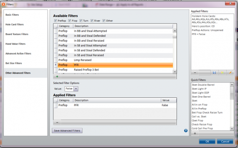Viewport: 238px width, 148px height.
Task: Click the blue help question mark icon
Action: pyautogui.click(x=186, y=131)
